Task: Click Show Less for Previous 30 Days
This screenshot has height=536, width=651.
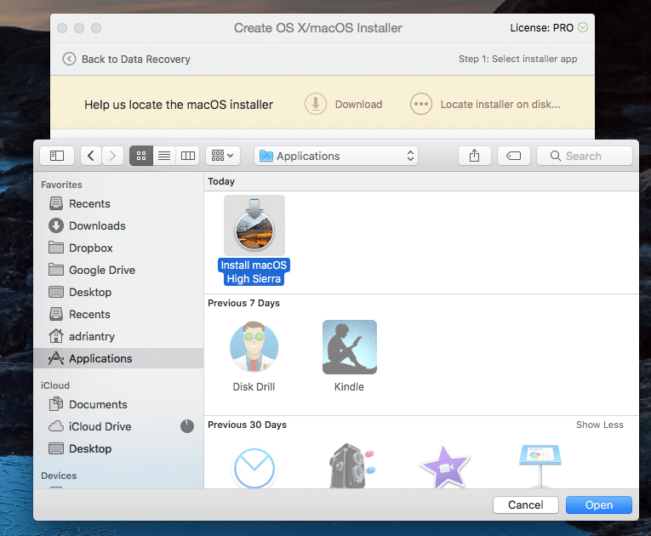Action: 600,425
